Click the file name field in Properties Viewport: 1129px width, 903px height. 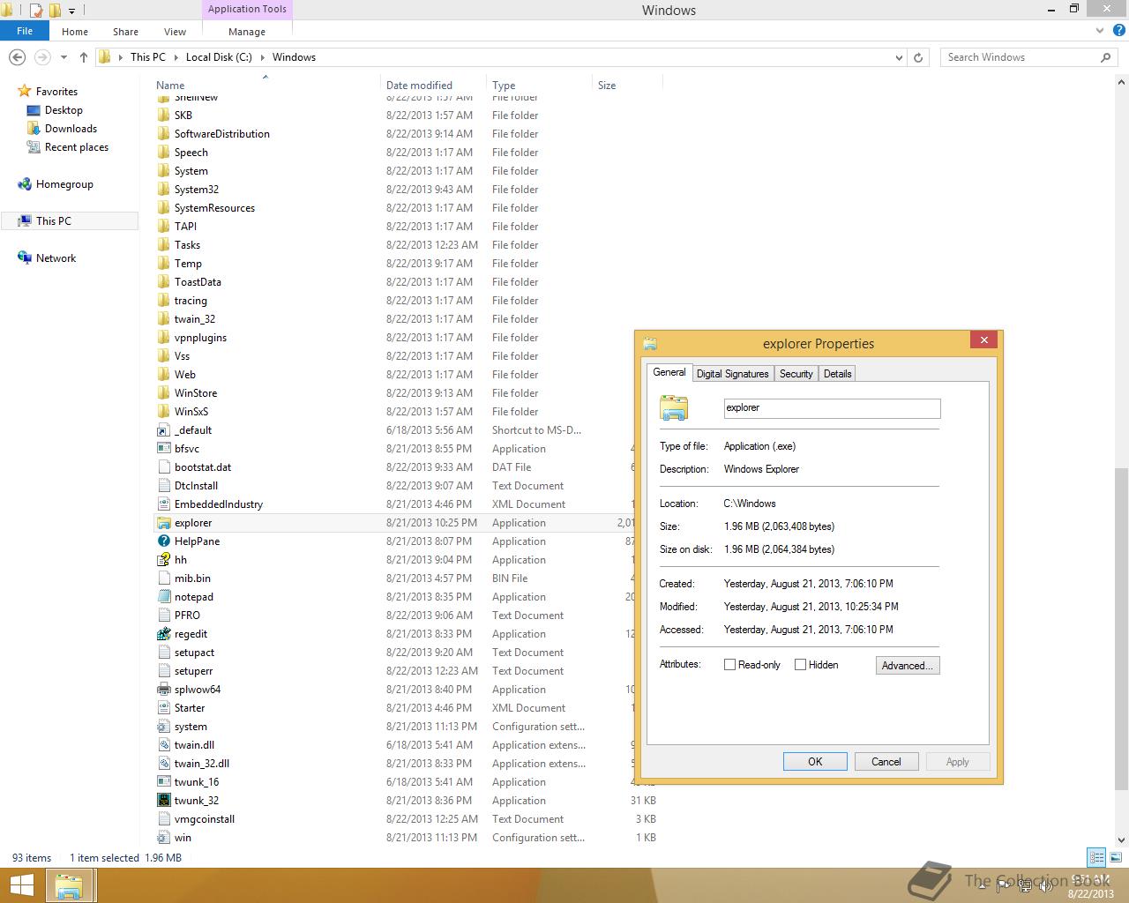point(832,408)
